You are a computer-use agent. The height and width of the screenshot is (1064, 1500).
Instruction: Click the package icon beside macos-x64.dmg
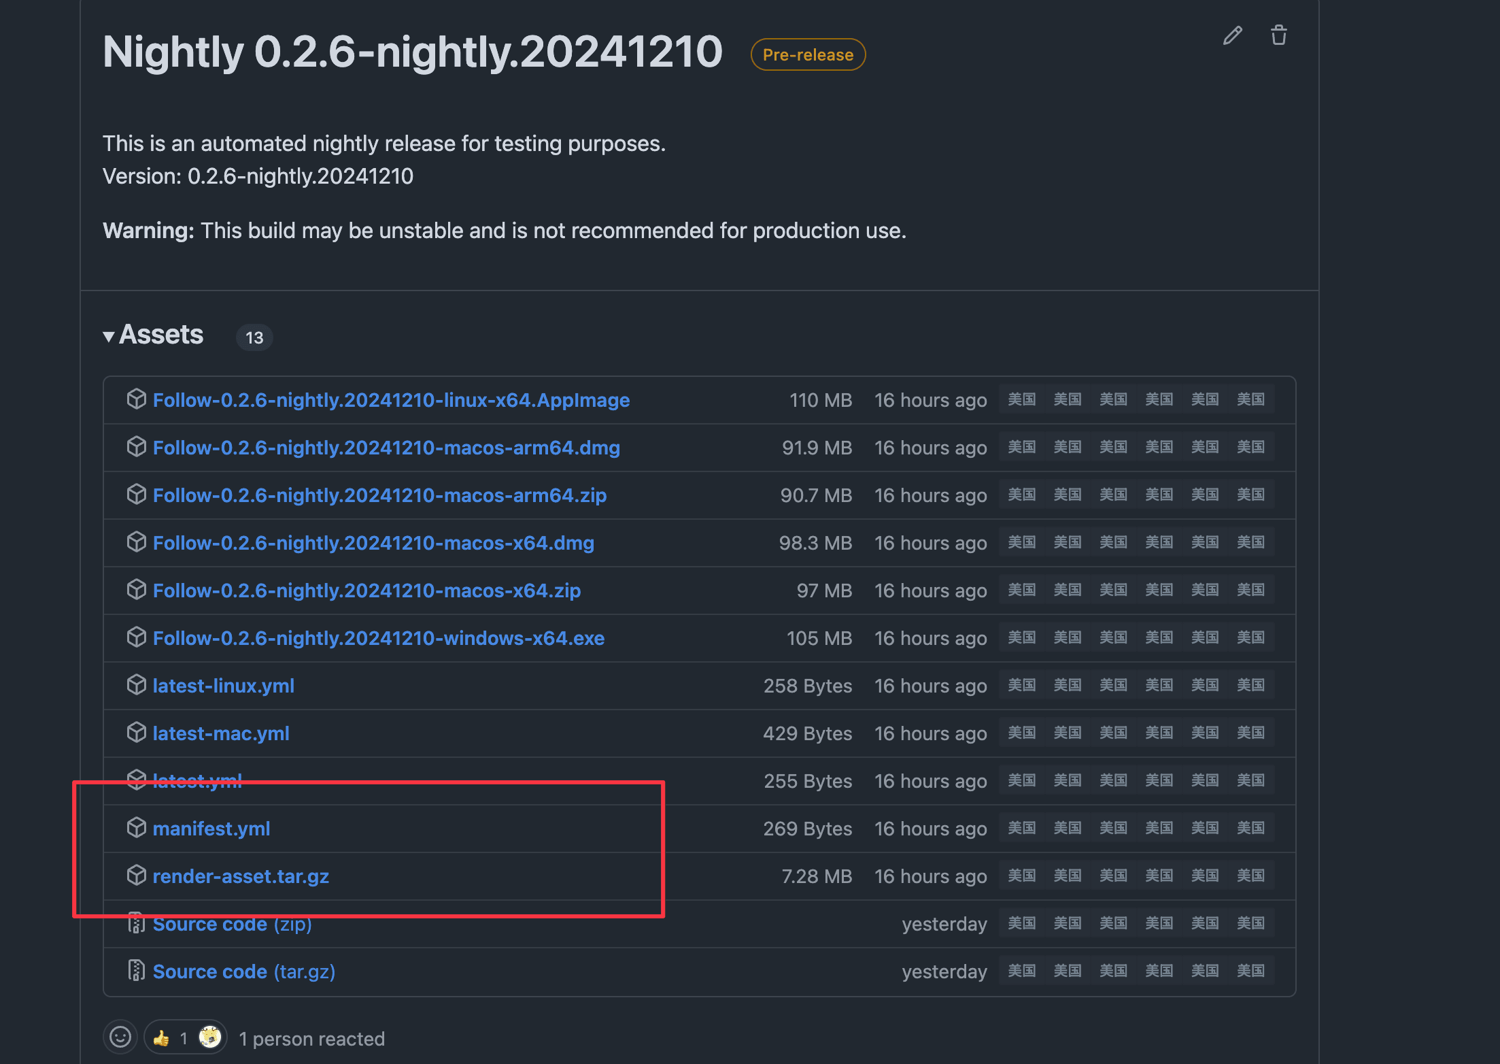coord(137,542)
